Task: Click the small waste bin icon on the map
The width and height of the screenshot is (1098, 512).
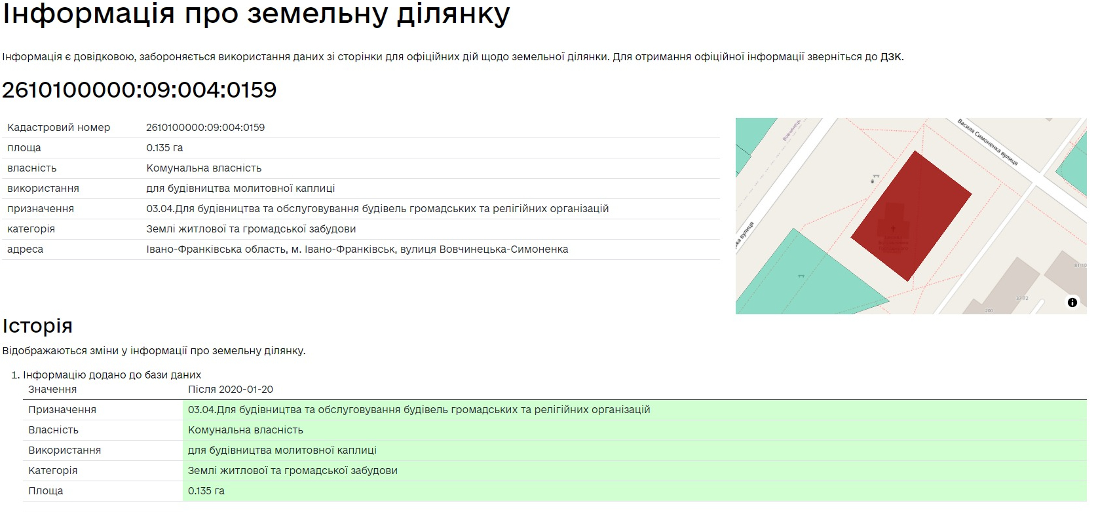Action: click(x=873, y=181)
